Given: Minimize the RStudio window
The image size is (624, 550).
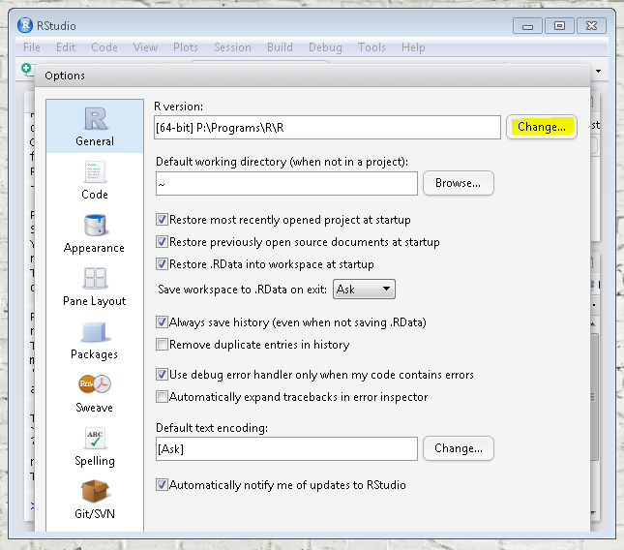Looking at the screenshot, I should (x=527, y=26).
